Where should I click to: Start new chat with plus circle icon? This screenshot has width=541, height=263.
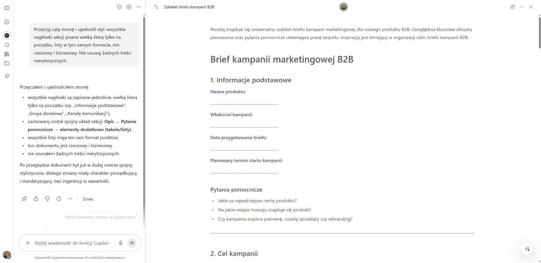click(129, 7)
